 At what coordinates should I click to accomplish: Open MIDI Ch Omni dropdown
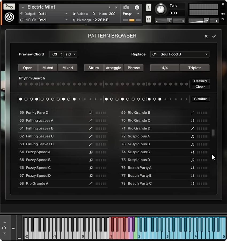click(x=44, y=20)
